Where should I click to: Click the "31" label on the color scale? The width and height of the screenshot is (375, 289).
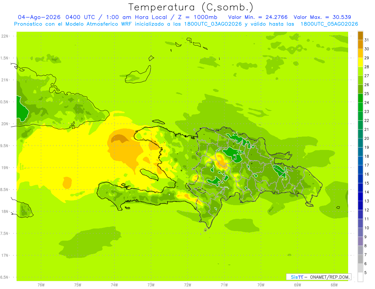tap(367, 40)
